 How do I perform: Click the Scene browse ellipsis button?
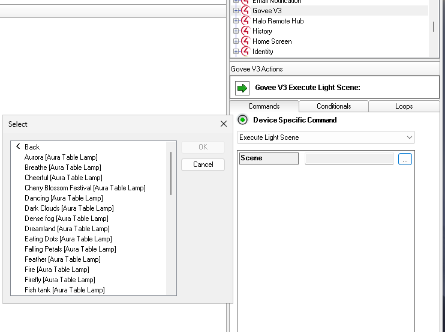(x=405, y=159)
